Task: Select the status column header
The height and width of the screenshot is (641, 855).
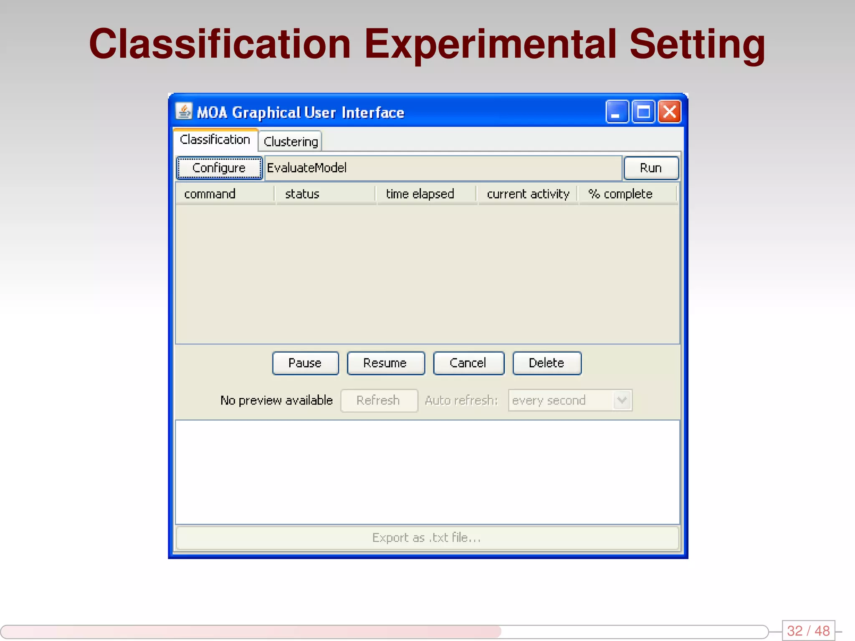Action: pos(326,194)
